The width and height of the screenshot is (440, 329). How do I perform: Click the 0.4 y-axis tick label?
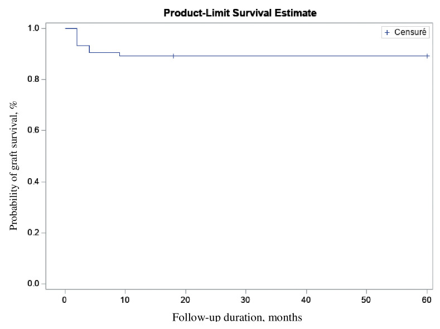pyautogui.click(x=33, y=182)
